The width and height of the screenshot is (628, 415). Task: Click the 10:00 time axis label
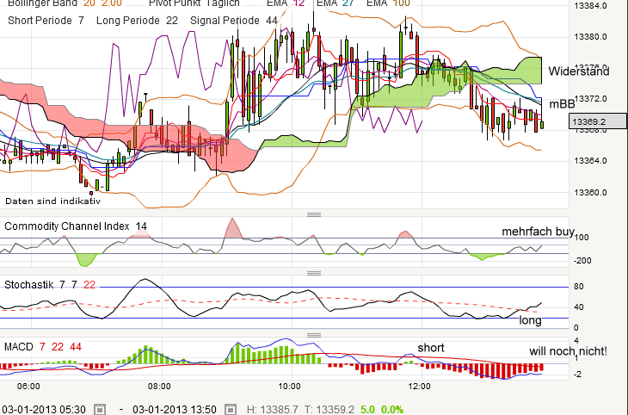289,387
